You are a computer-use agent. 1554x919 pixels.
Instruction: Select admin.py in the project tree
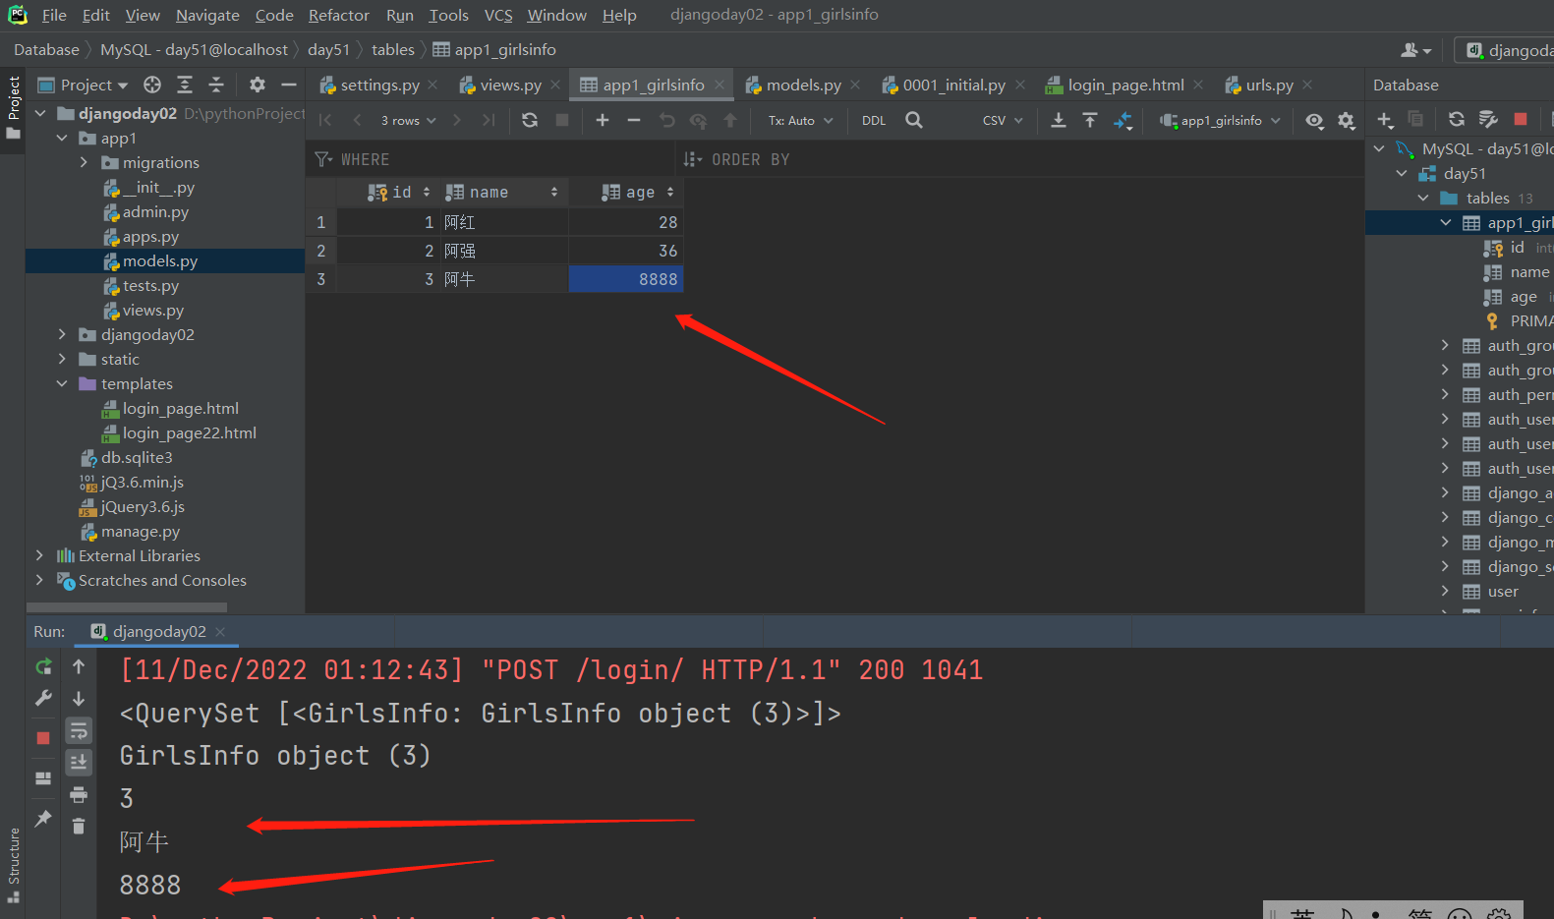[x=145, y=212]
